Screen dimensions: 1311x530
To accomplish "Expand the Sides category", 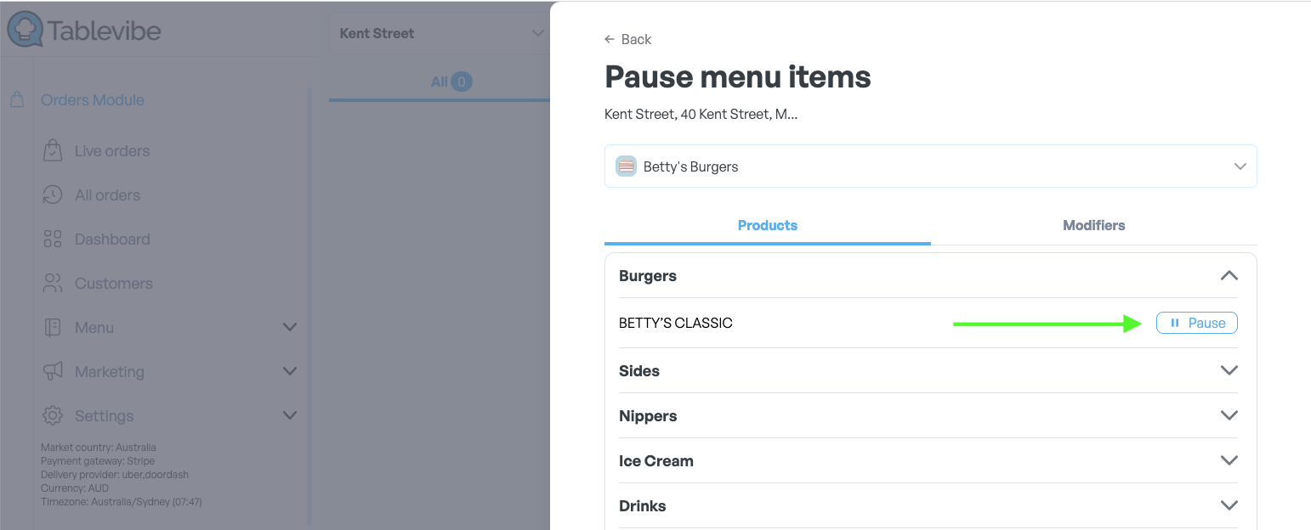I will (x=1229, y=371).
